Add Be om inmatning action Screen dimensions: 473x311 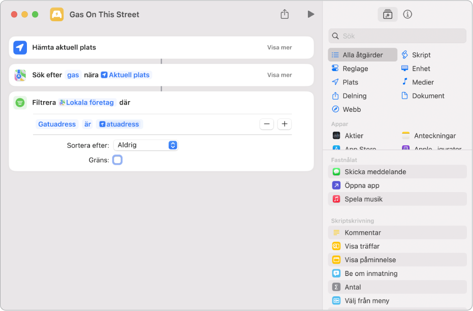pyautogui.click(x=397, y=273)
